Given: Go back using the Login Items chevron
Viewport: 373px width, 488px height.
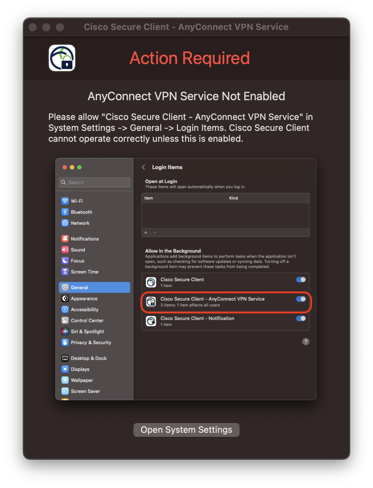Looking at the screenshot, I should pos(144,167).
